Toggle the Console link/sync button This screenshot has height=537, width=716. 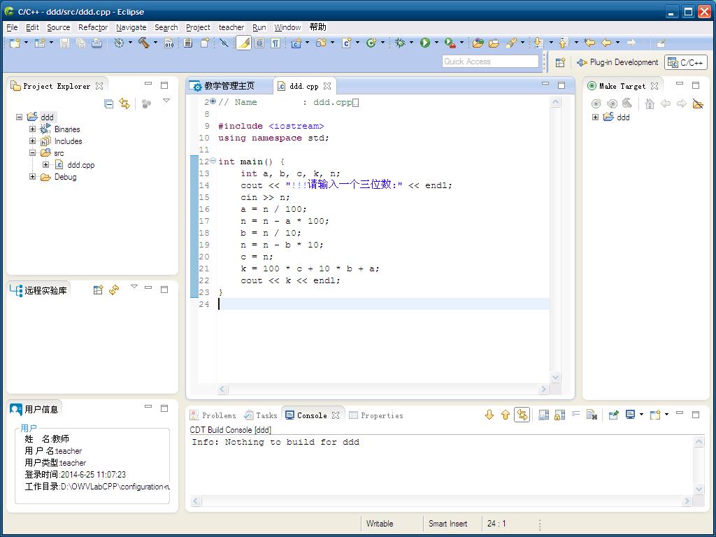522,415
